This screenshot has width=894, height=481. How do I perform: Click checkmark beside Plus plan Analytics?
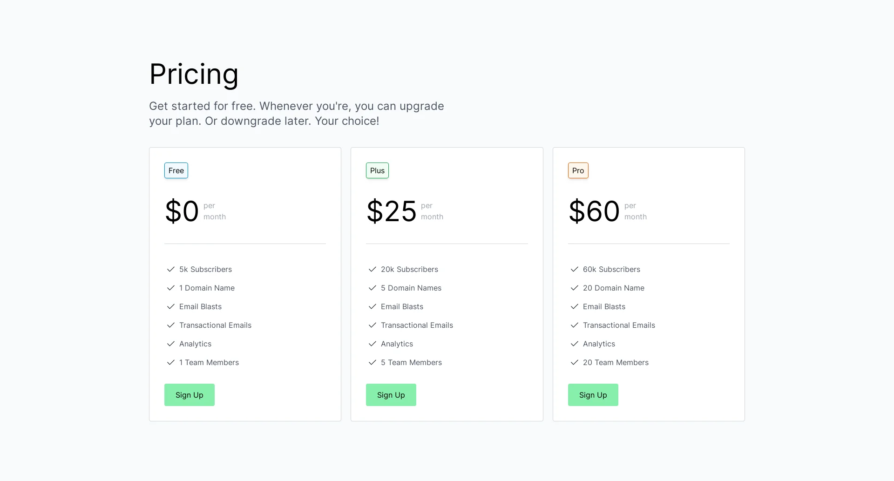point(372,344)
